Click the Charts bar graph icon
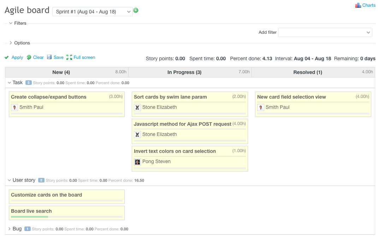The height and width of the screenshot is (236, 378). point(358,5)
